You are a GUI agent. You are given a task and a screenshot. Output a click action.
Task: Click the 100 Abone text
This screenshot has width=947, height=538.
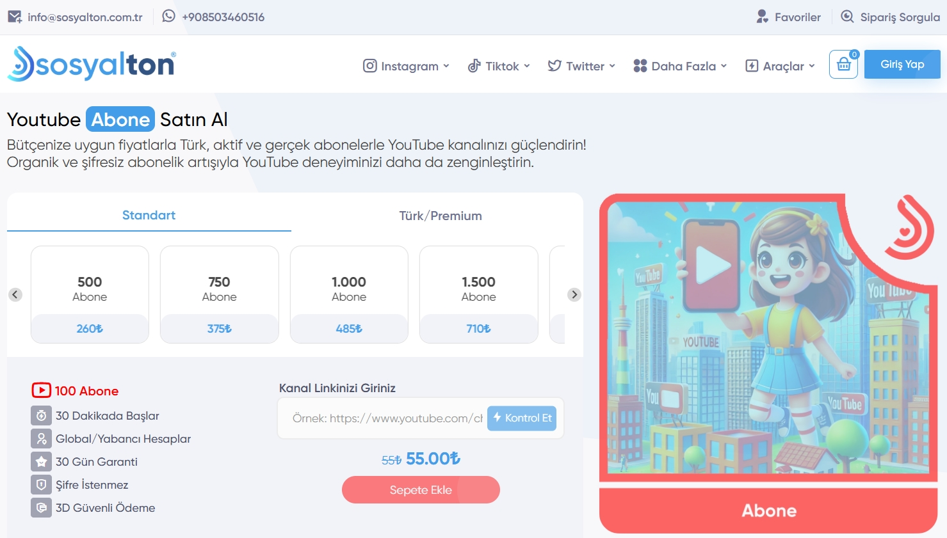pos(86,391)
